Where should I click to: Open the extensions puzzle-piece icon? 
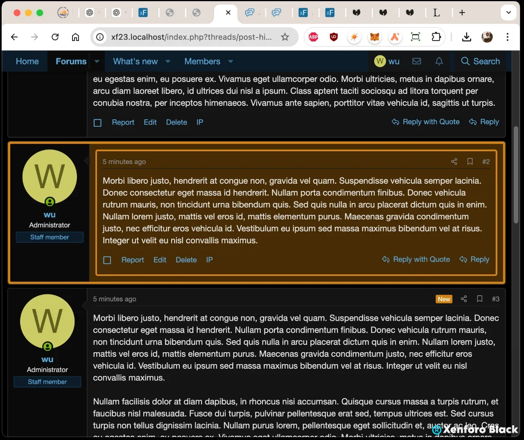tap(436, 37)
